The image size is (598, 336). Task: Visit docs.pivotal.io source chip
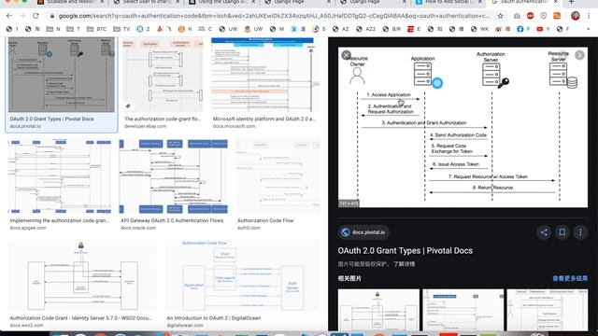coord(363,232)
